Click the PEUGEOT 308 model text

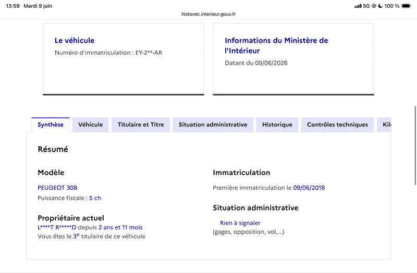(x=57, y=188)
